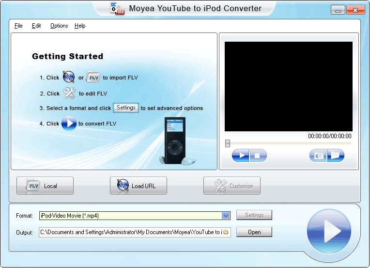
Task: Play the preview video
Action: [241, 156]
